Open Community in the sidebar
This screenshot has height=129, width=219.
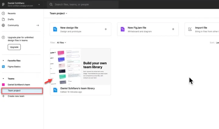pyautogui.click(x=13, y=25)
